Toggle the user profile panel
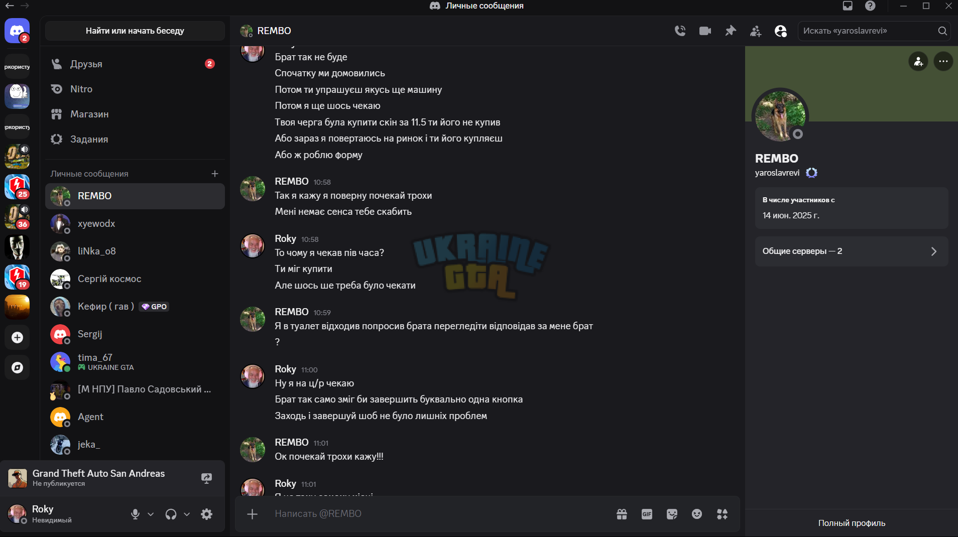Screen dimensions: 958x537 click(780, 31)
